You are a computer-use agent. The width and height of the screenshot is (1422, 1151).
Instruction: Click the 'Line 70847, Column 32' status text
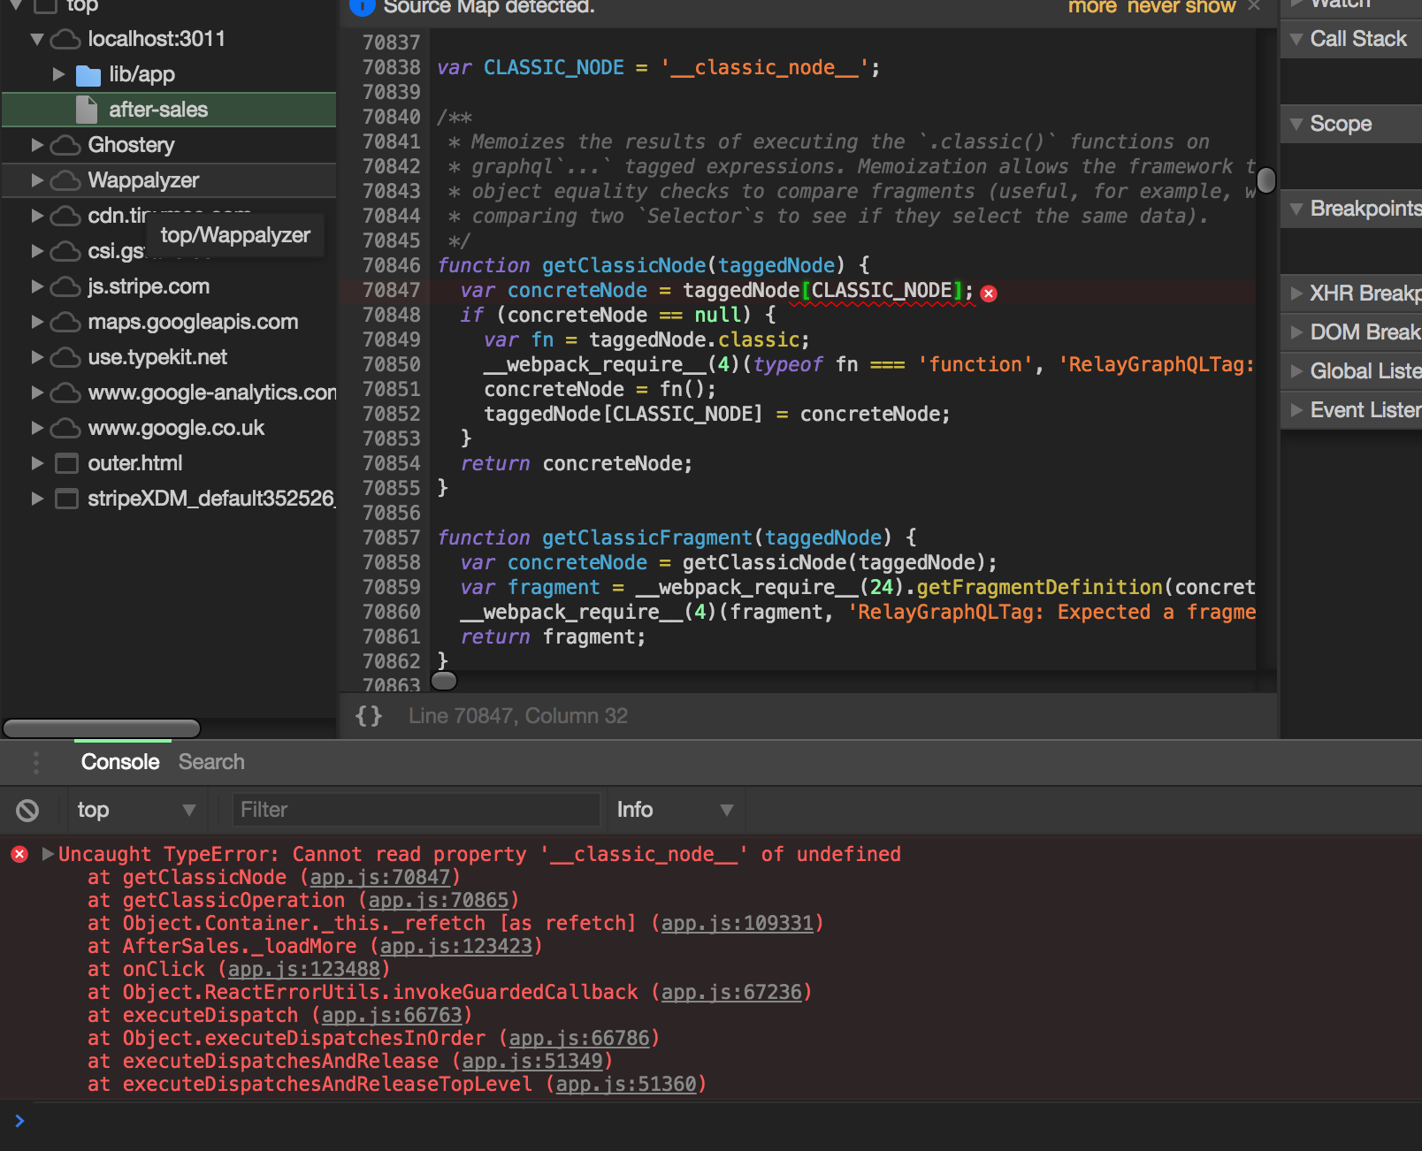pyautogui.click(x=518, y=716)
